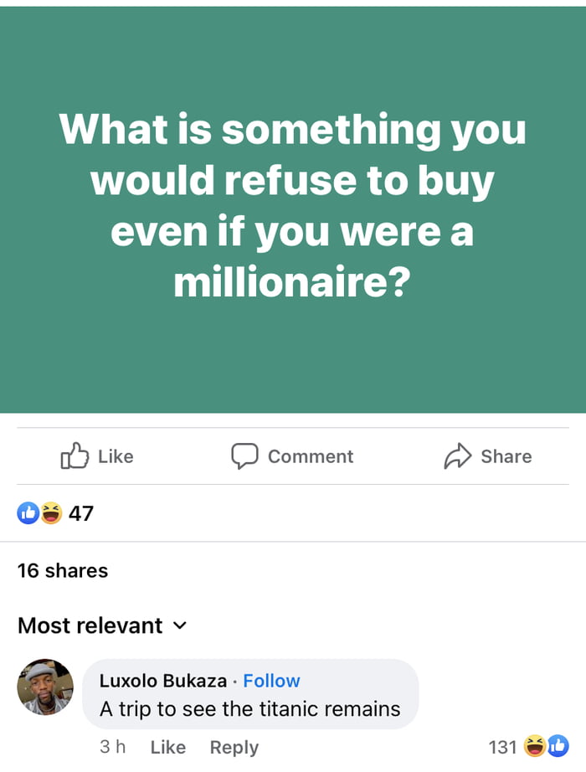Follow Luxolo Bukaza via the Follow link
The image size is (586, 772).
point(271,681)
